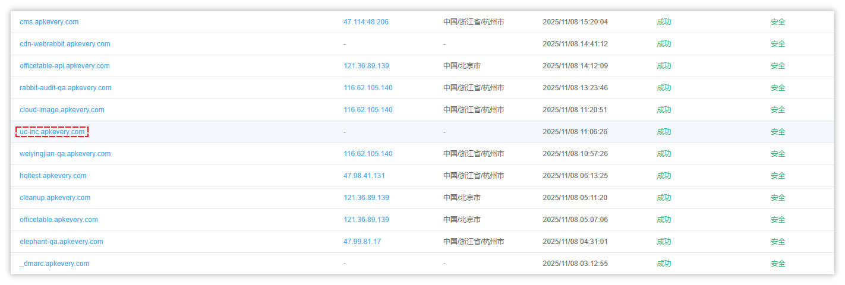Open IP address 47.99.81.17
This screenshot has width=845, height=285.
pyautogui.click(x=362, y=242)
